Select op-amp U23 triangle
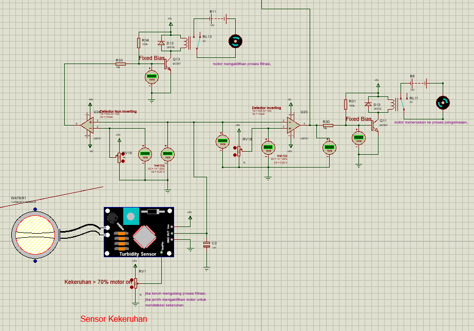 293,125
